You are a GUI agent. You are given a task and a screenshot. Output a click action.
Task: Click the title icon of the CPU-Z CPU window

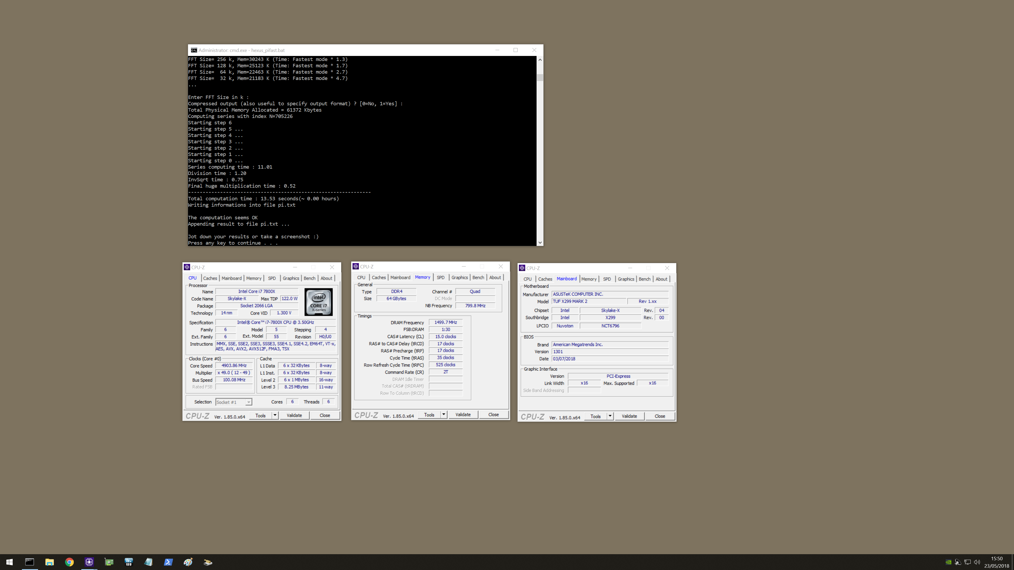tap(187, 267)
